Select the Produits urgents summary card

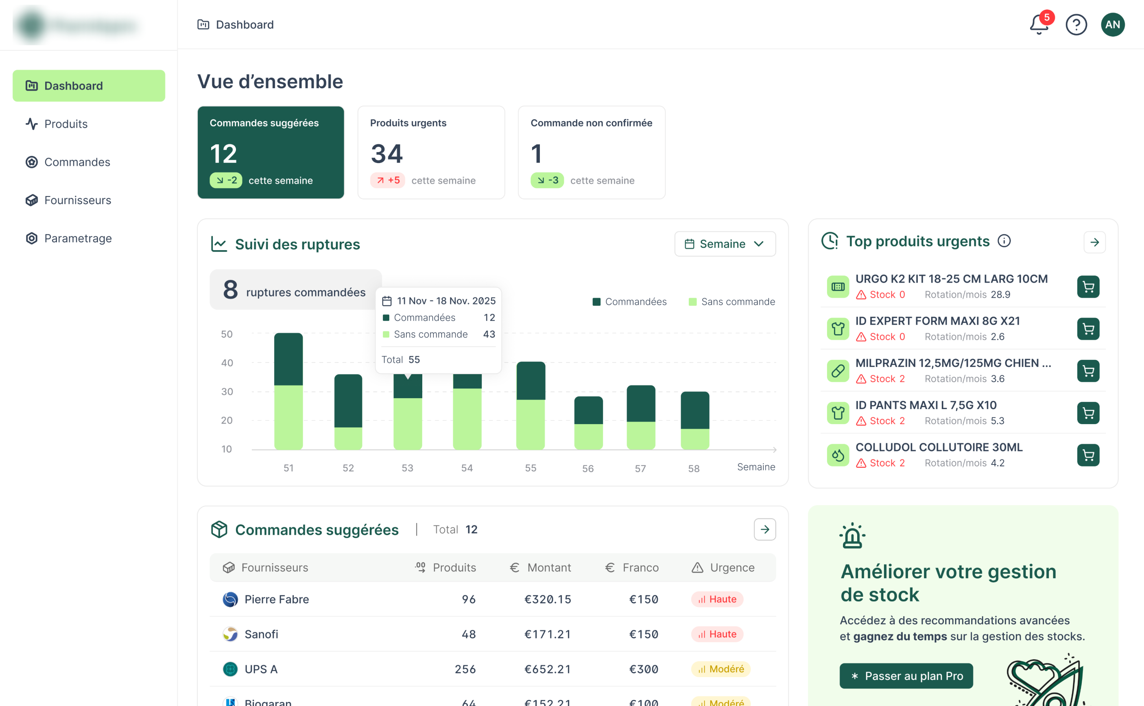(x=431, y=152)
